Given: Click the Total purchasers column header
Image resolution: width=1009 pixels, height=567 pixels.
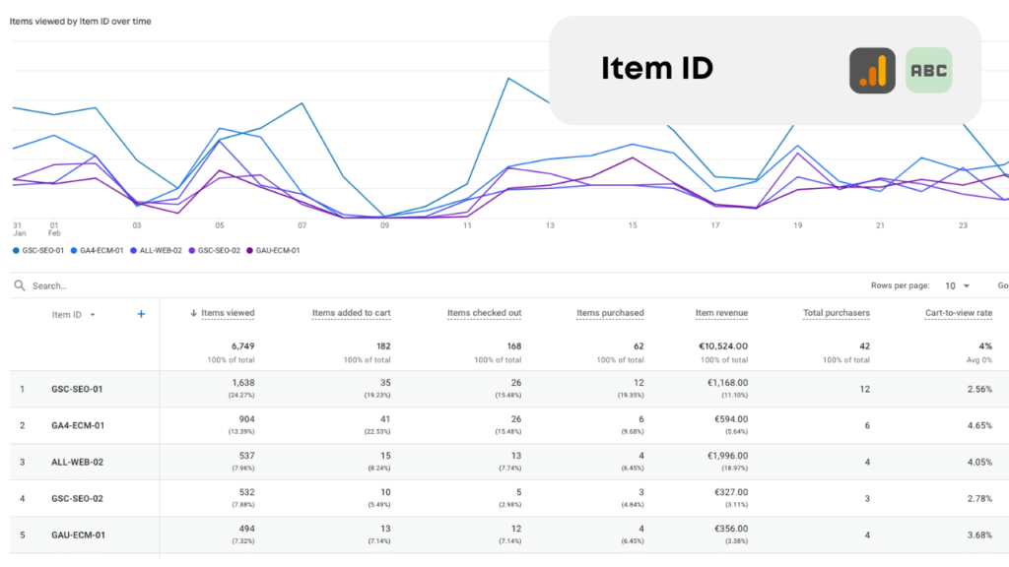Looking at the screenshot, I should tap(835, 313).
